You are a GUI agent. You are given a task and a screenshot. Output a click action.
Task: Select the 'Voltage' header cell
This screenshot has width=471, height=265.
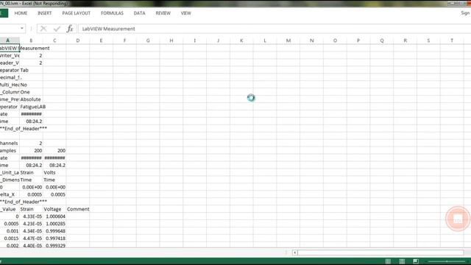tap(54, 209)
